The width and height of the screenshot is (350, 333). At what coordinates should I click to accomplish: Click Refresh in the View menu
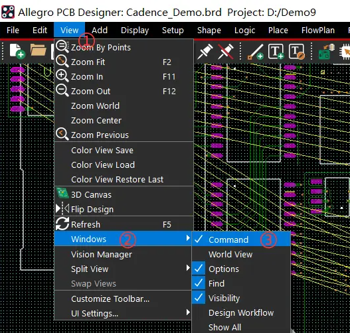pyautogui.click(x=124, y=224)
